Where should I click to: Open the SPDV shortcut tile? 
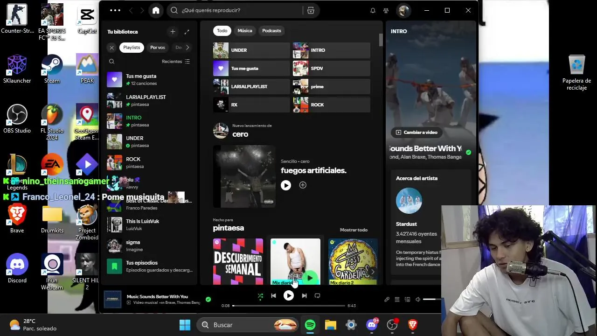331,68
